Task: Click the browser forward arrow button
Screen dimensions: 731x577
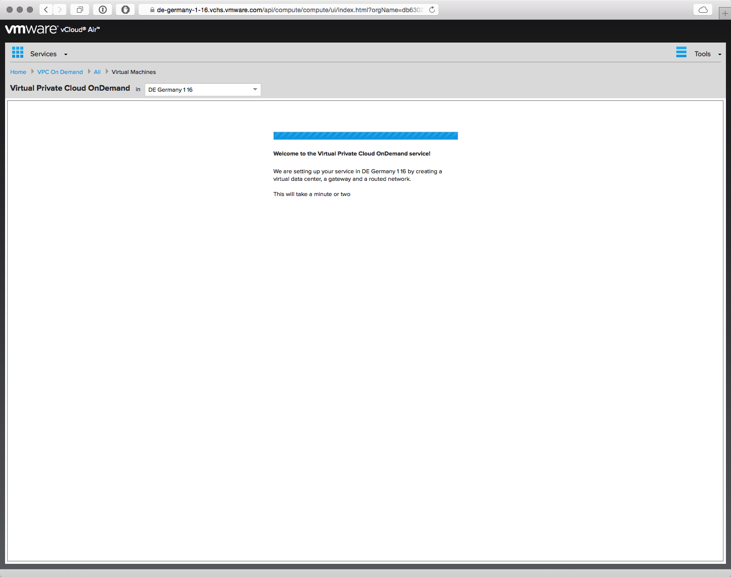Action: (60, 10)
